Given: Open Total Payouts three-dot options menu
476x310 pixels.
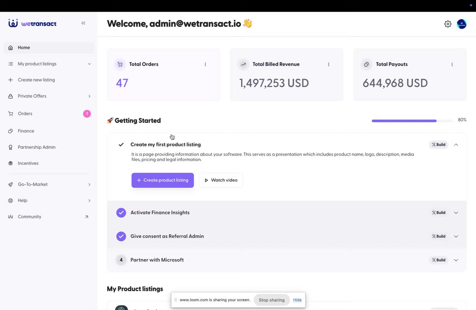Looking at the screenshot, I should click(452, 64).
